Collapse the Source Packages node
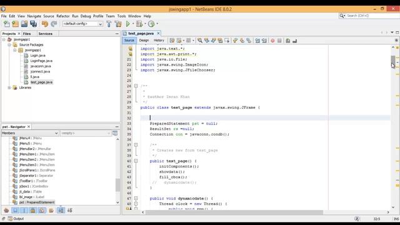 point(9,45)
